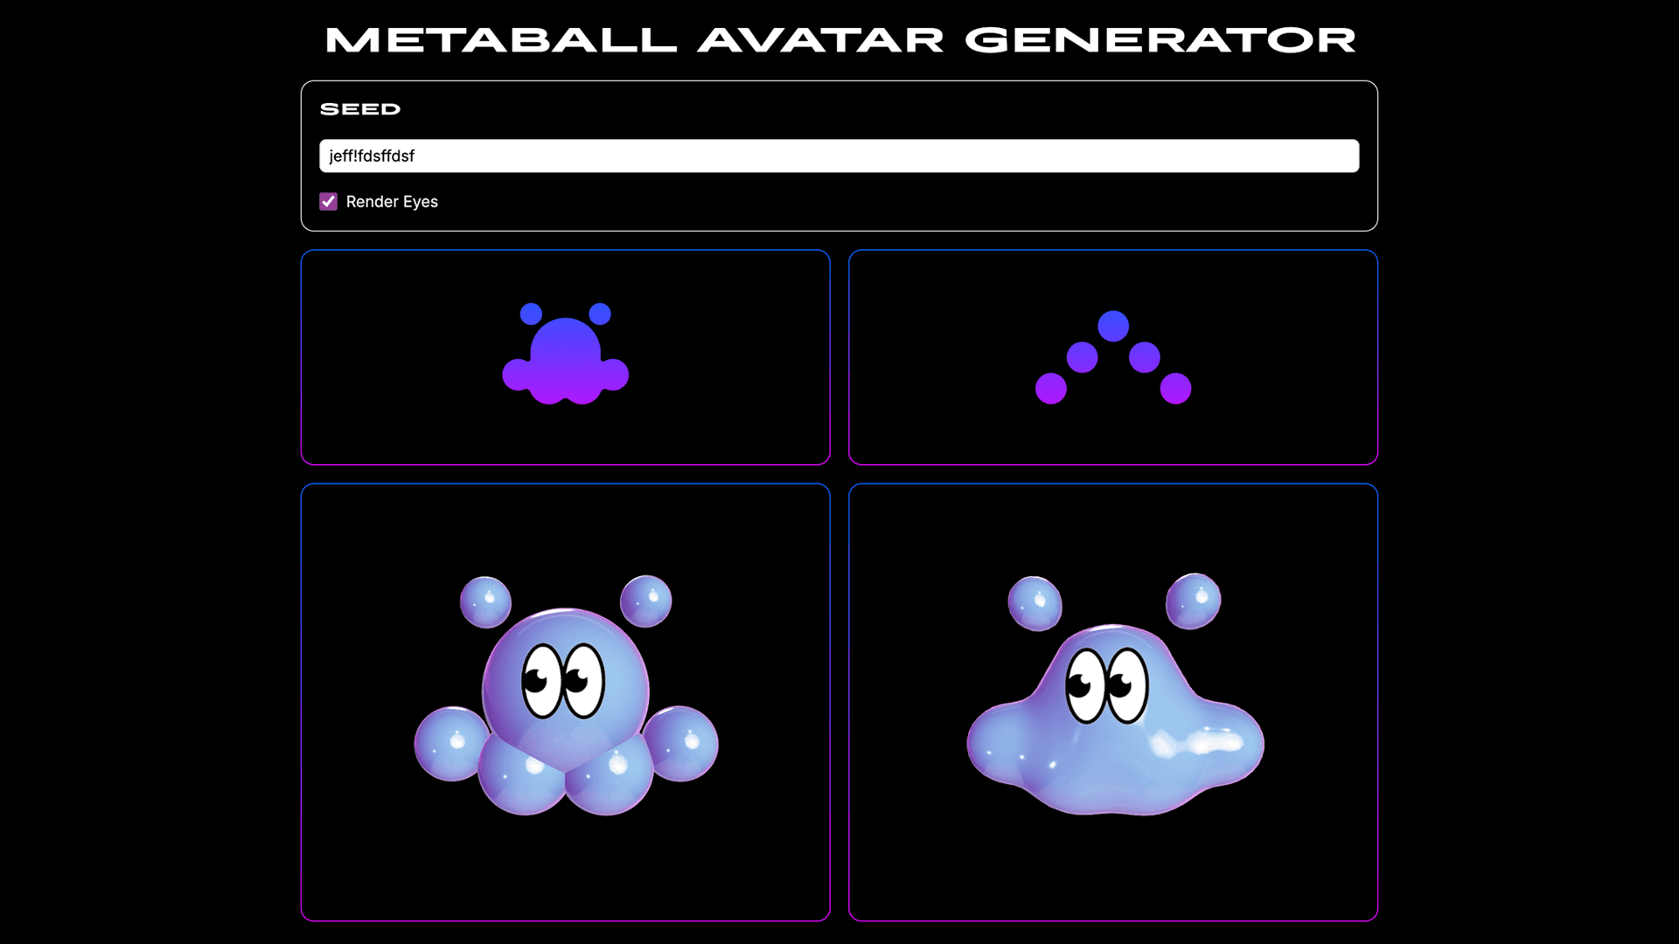
Task: Click the SEED section label
Action: point(360,108)
